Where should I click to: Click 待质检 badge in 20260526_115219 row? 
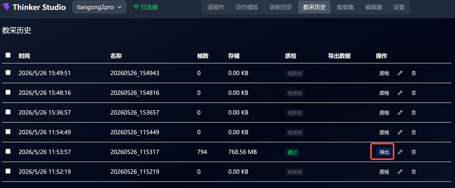tap(295, 172)
